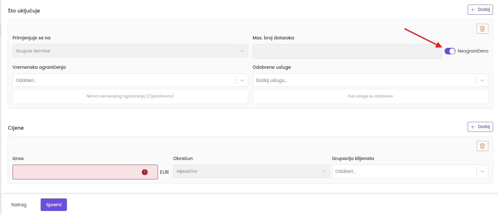Screen dimensions: 498x215
Task: Open Grupacija klijenata 'Odaberi...' dropdown
Action: point(403,171)
